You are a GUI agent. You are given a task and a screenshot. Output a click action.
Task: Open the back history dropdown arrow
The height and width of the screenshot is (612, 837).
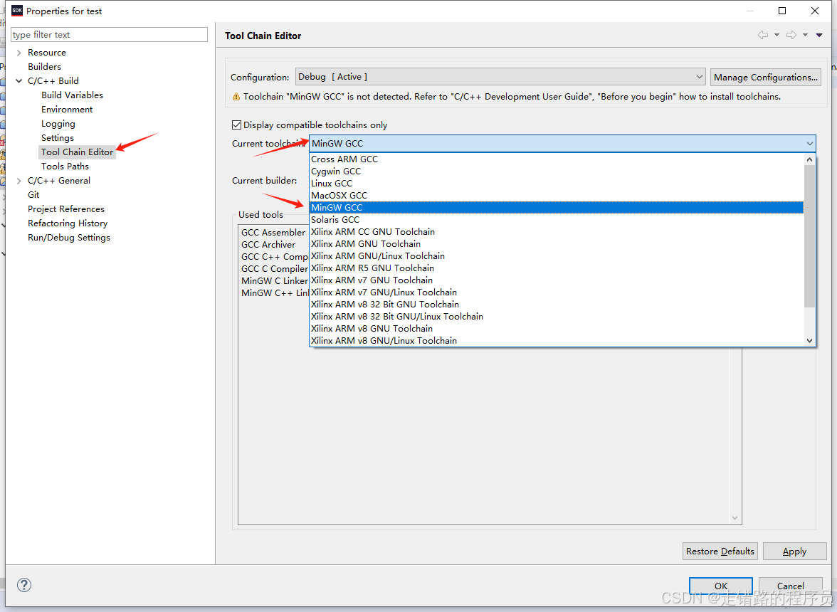coord(777,35)
